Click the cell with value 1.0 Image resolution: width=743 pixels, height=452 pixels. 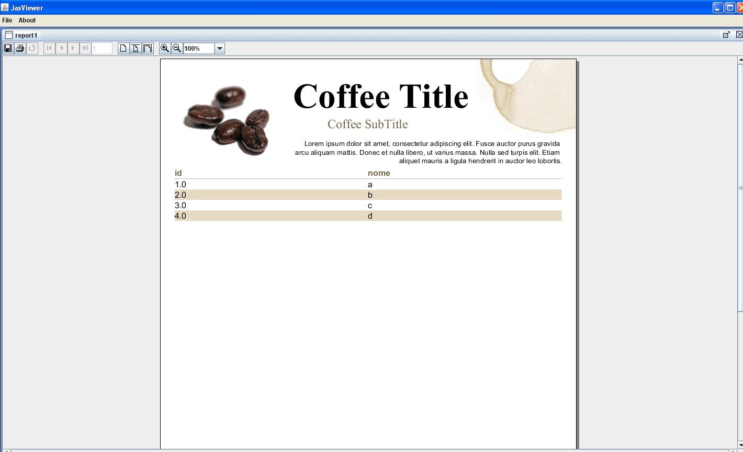181,185
